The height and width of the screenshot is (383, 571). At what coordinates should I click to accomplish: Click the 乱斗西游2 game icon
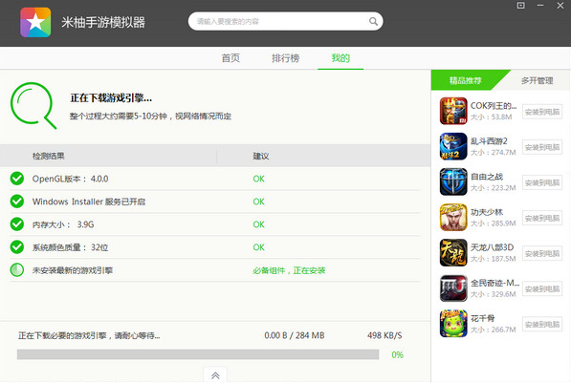click(453, 146)
